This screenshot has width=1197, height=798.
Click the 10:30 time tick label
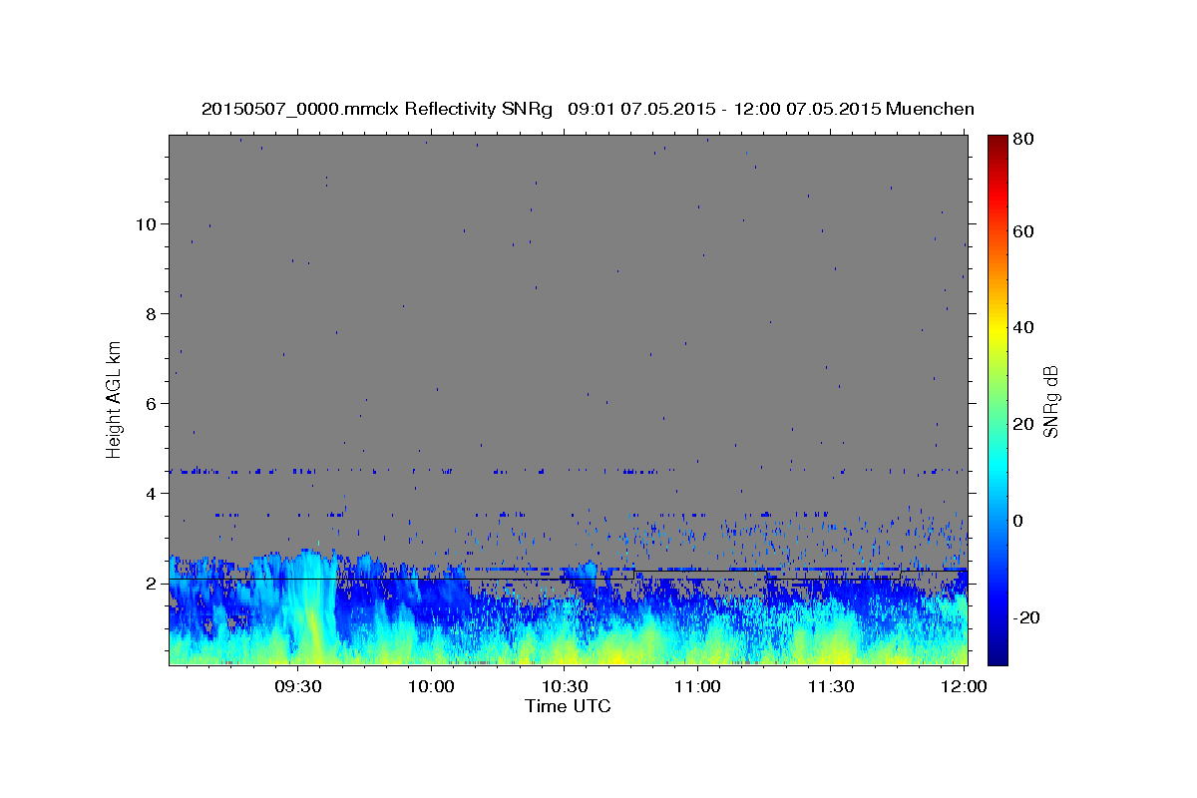(x=564, y=687)
